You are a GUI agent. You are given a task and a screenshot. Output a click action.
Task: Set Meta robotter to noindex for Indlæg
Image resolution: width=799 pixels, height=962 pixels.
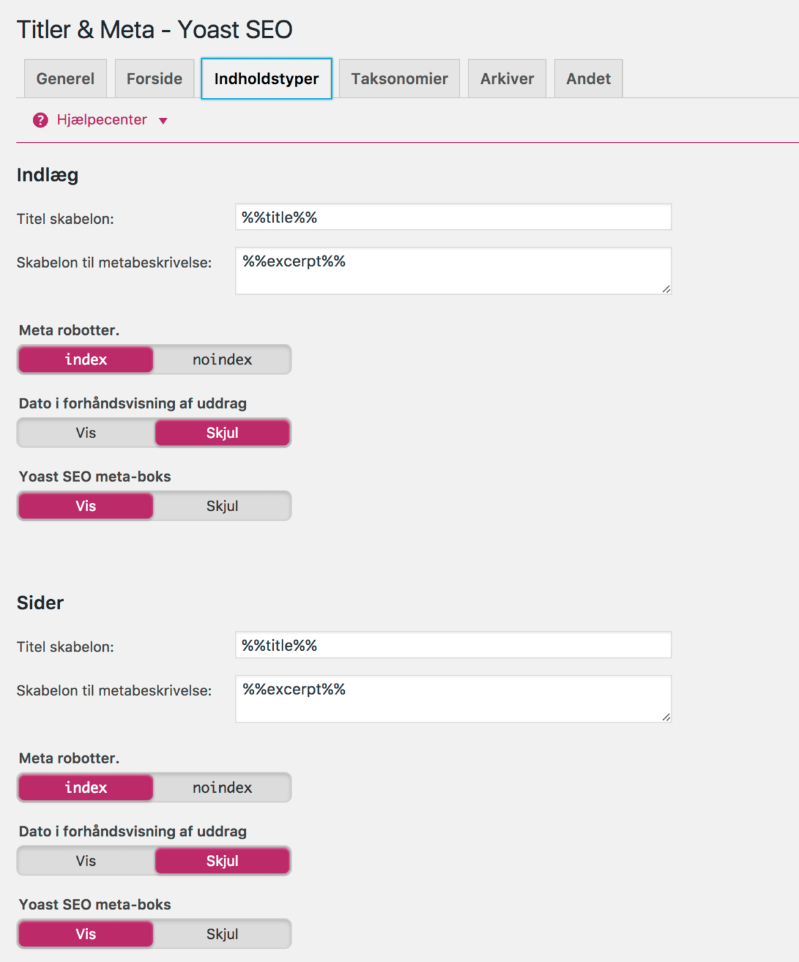[x=222, y=360]
